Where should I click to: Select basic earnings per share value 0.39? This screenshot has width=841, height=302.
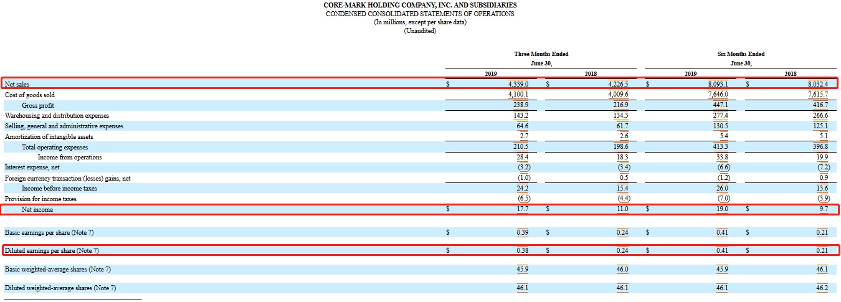pos(522,232)
